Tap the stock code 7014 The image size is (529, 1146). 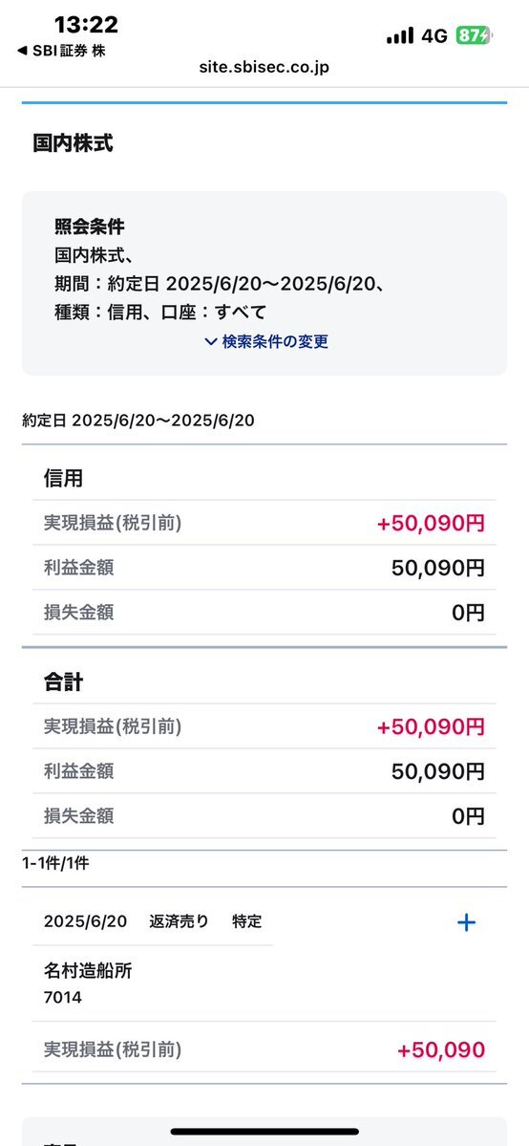click(63, 997)
